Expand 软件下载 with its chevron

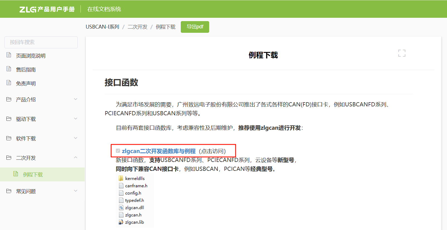(75, 138)
